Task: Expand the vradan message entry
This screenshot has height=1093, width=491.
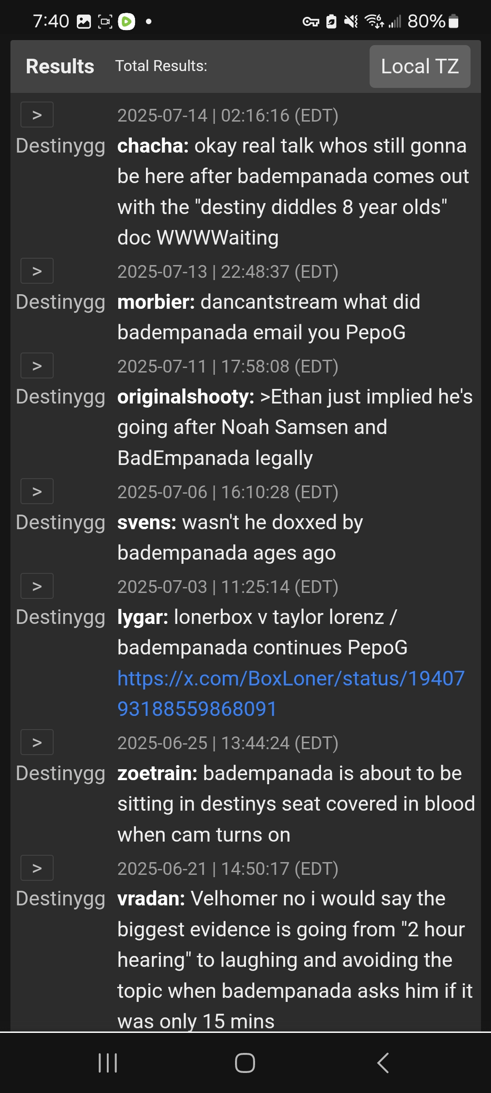Action: coord(37,868)
